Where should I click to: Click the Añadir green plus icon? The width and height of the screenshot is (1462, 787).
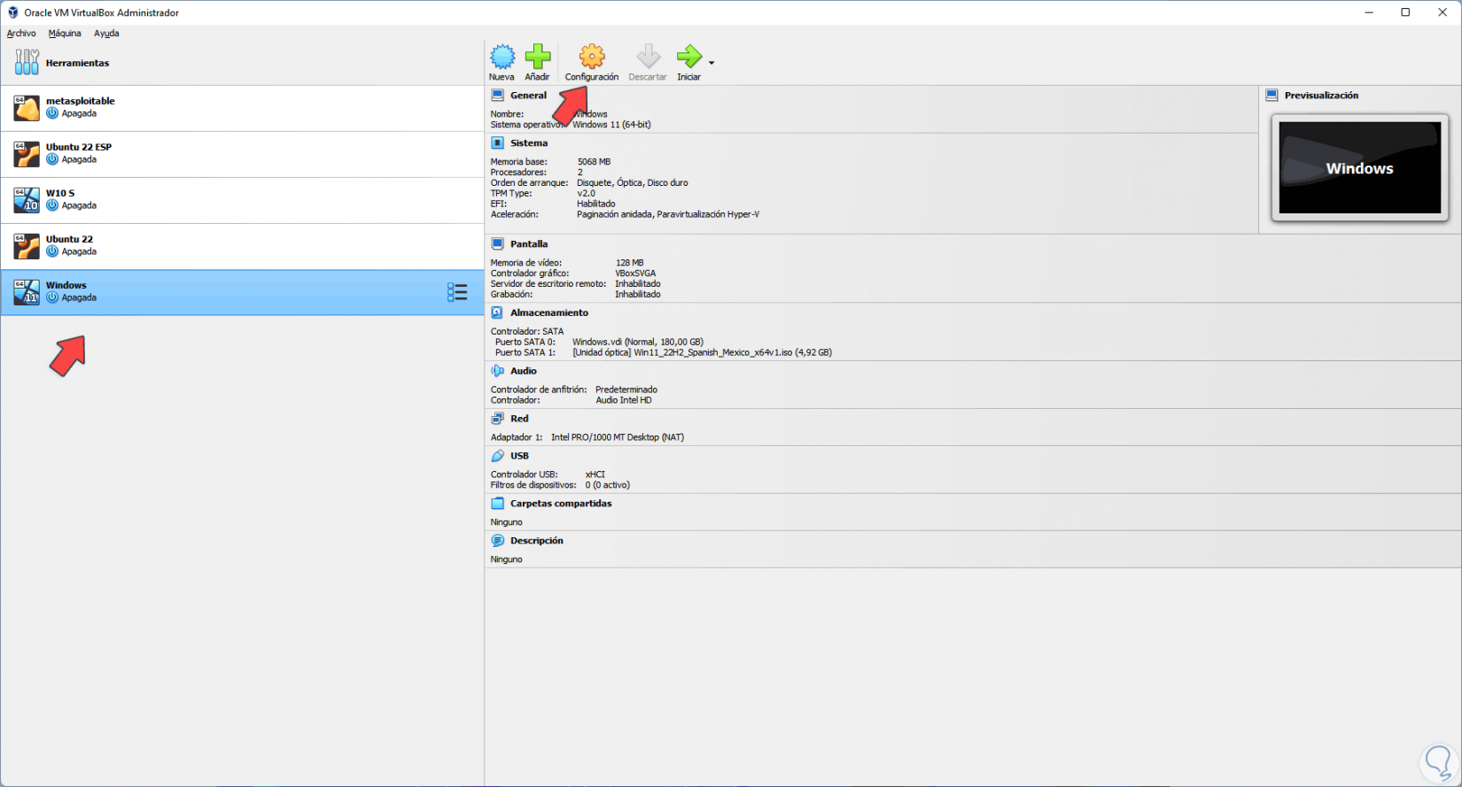538,57
